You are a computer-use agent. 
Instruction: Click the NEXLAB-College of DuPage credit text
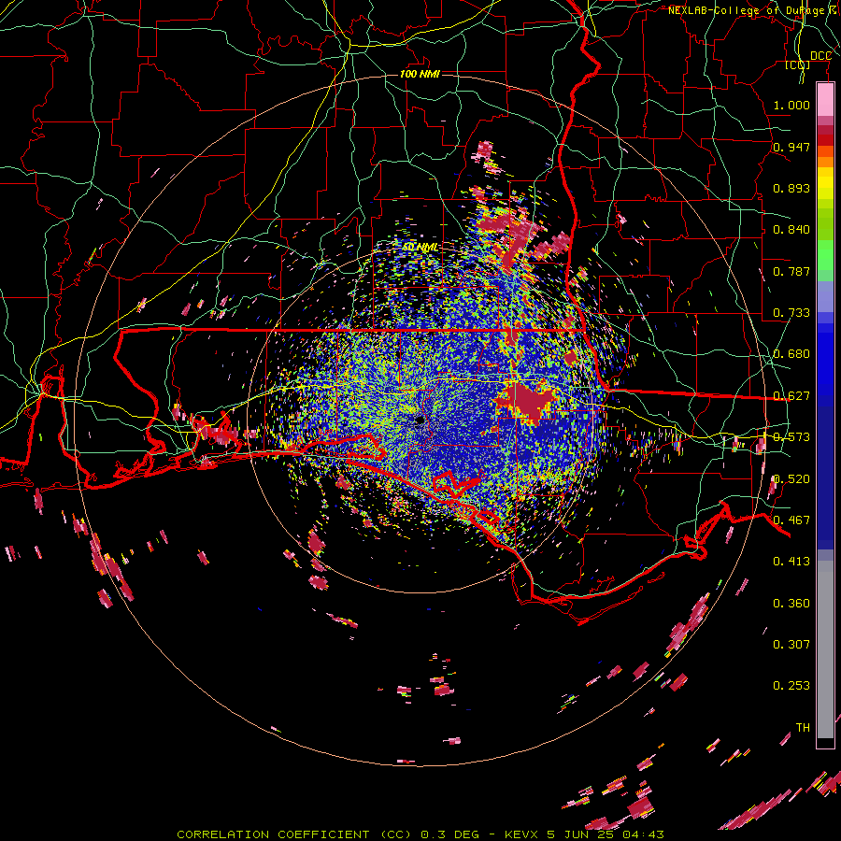click(754, 10)
